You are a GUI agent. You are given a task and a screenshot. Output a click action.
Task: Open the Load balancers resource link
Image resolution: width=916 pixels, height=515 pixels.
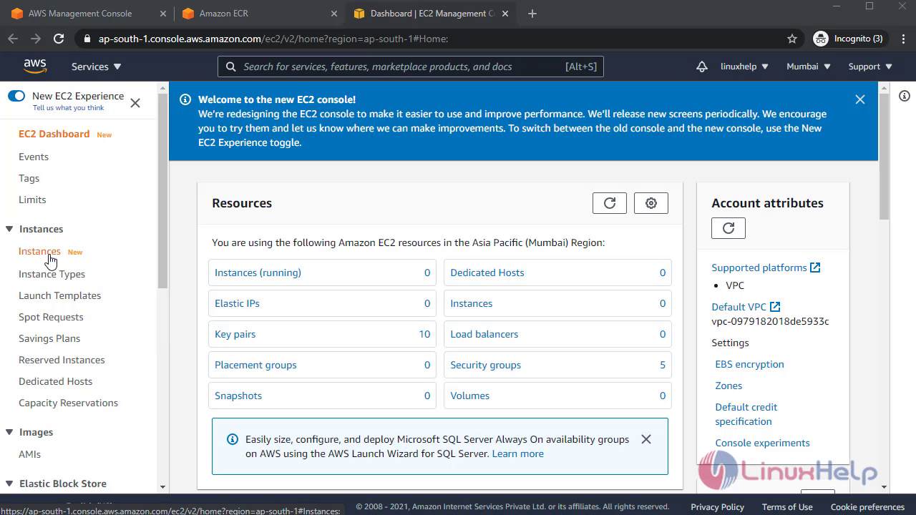(x=484, y=334)
